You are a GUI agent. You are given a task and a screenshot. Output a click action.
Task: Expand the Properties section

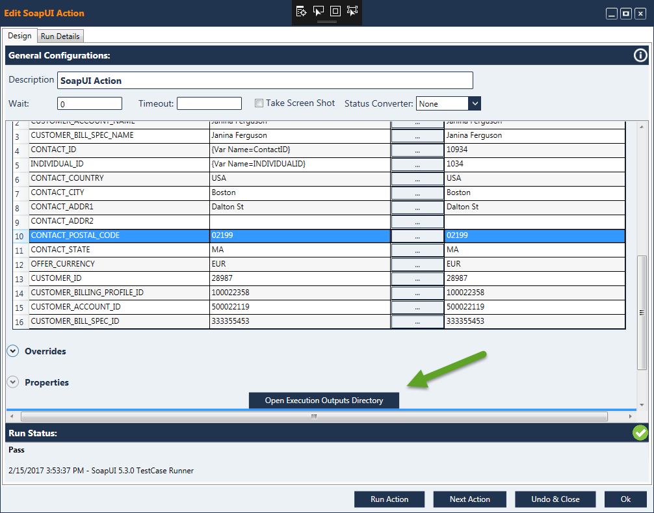pyautogui.click(x=13, y=382)
